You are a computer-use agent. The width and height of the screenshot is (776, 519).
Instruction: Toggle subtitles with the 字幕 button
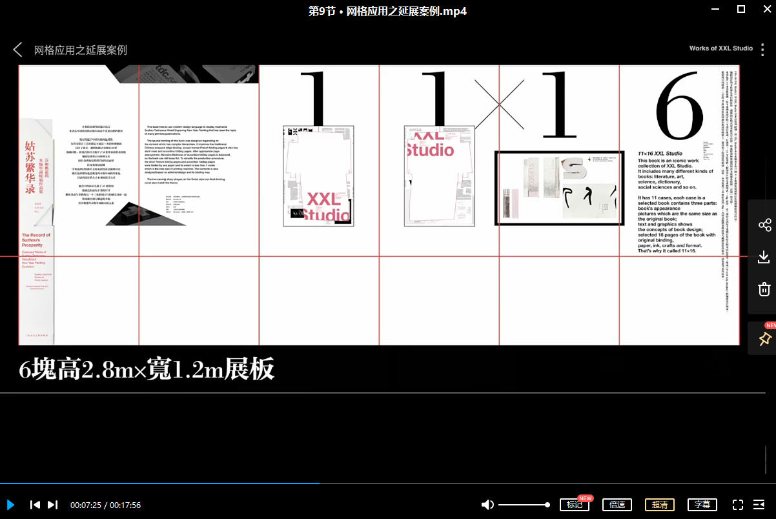click(702, 505)
